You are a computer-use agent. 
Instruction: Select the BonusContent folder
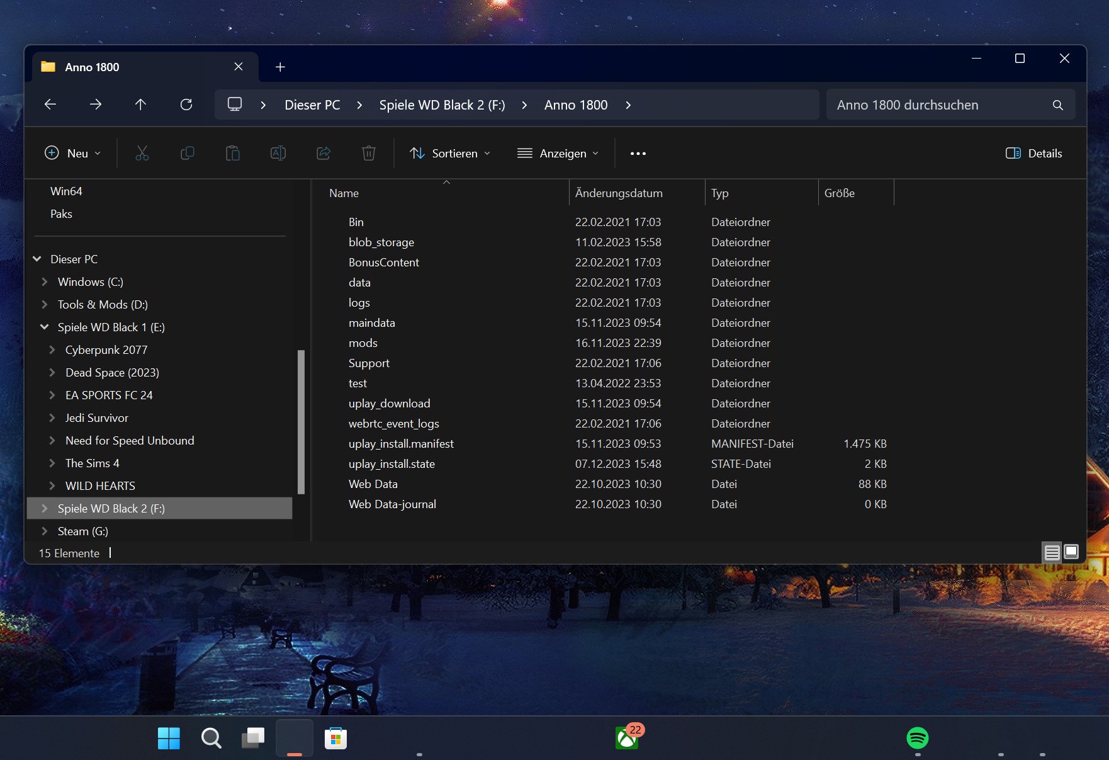pyautogui.click(x=384, y=263)
